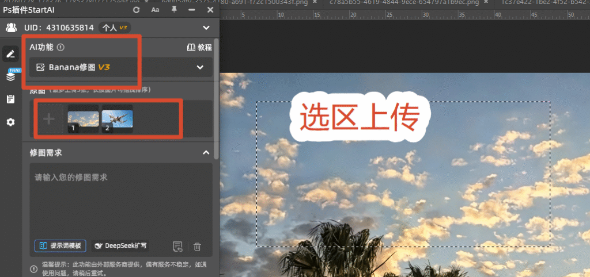Click the warning icon beside 温馨提示
Screen dimensions: 590x277
pyautogui.click(x=33, y=269)
